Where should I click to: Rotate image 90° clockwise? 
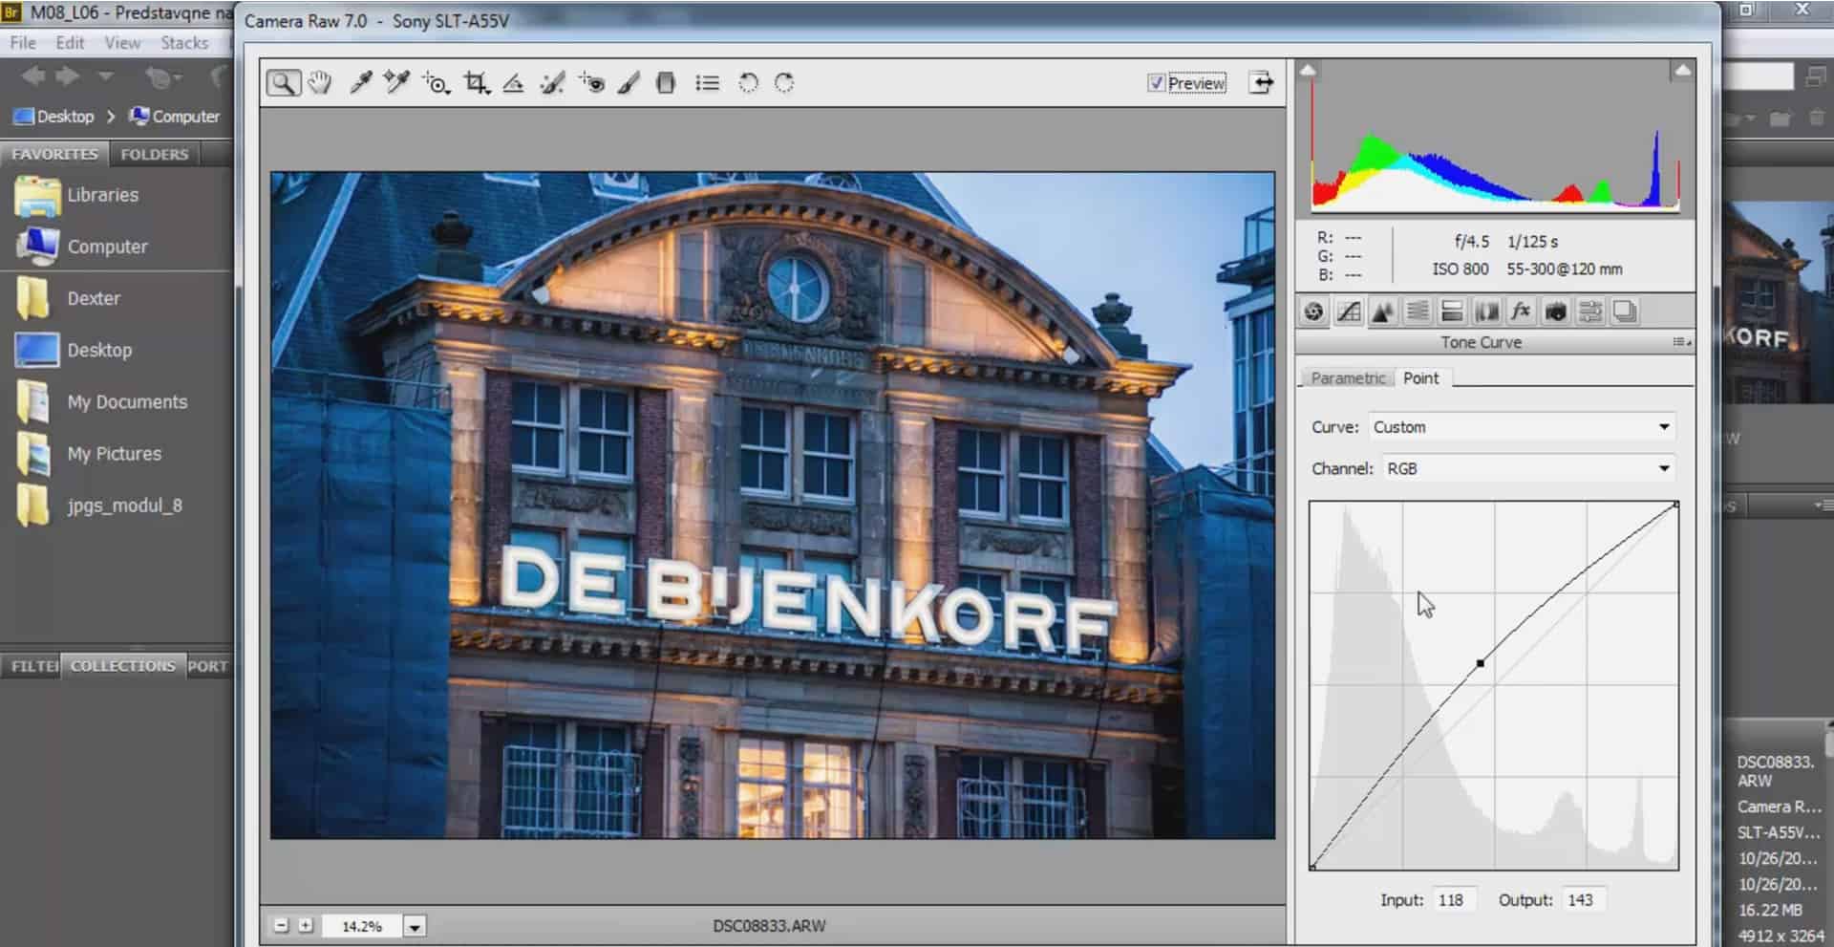click(784, 83)
